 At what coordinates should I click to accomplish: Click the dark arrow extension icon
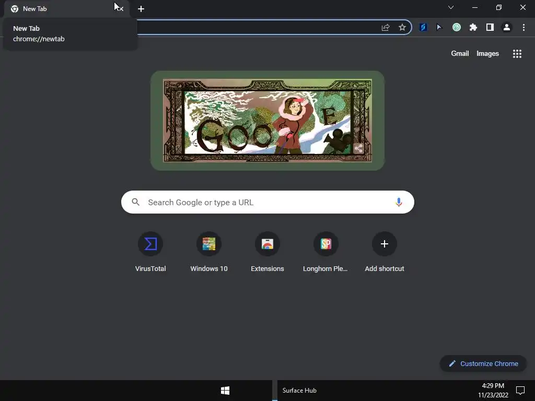tap(439, 27)
